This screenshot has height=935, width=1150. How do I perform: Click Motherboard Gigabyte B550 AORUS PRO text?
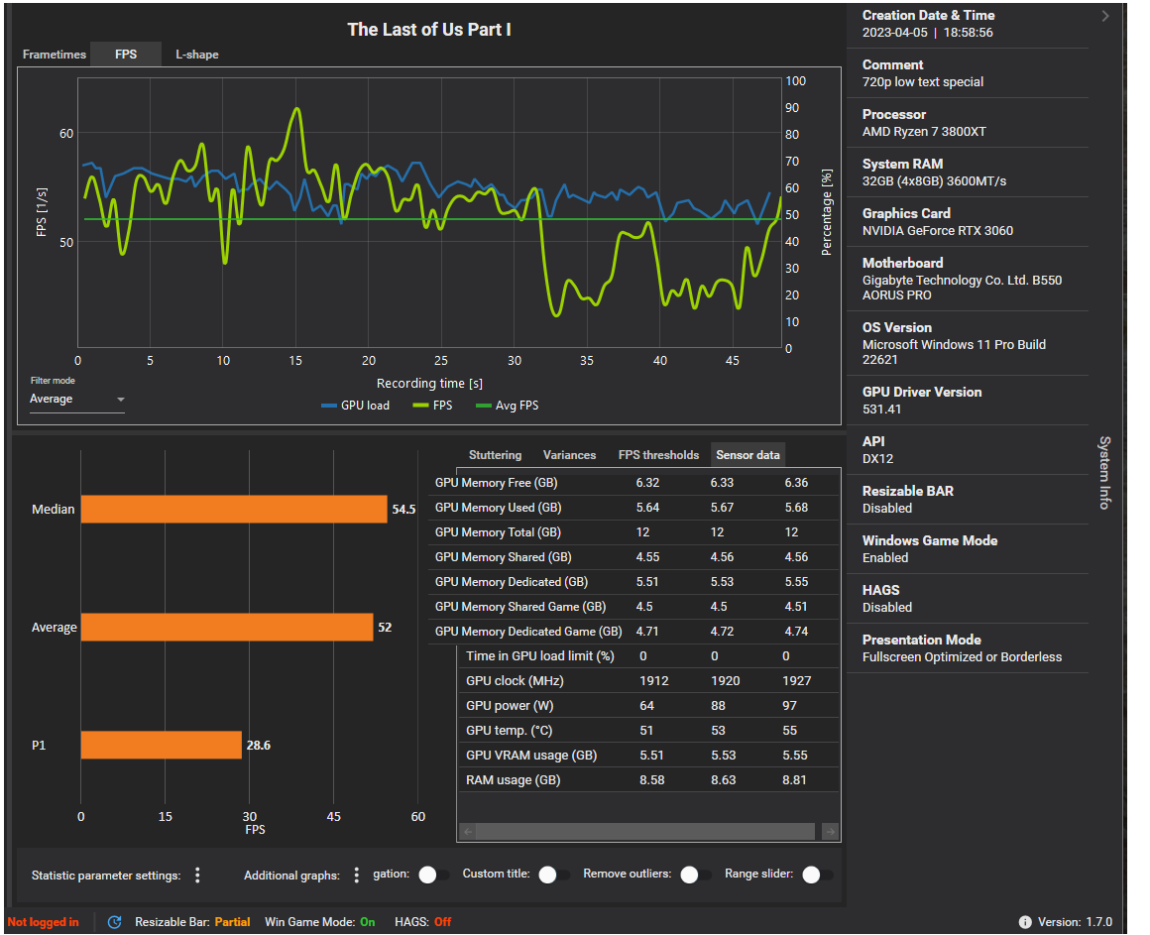click(962, 288)
